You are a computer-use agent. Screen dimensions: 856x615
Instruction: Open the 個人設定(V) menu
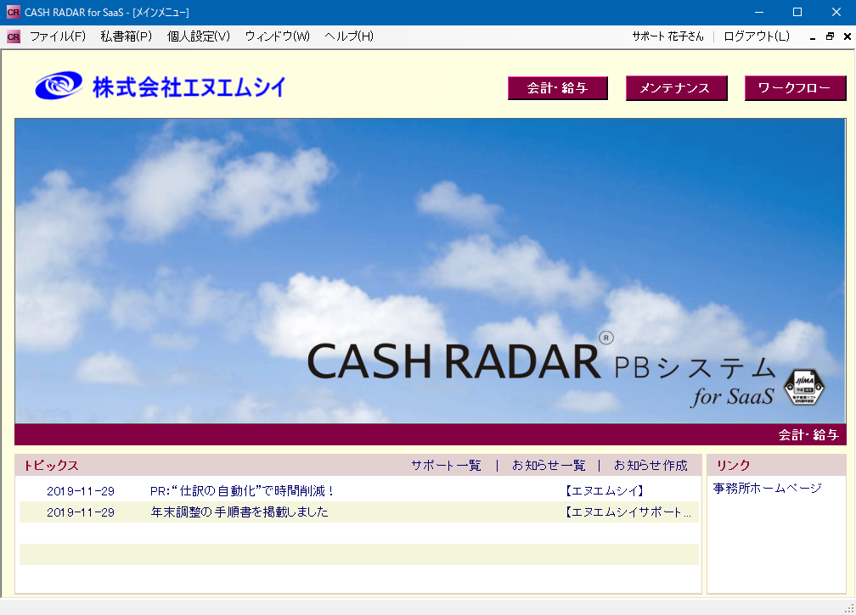click(198, 36)
